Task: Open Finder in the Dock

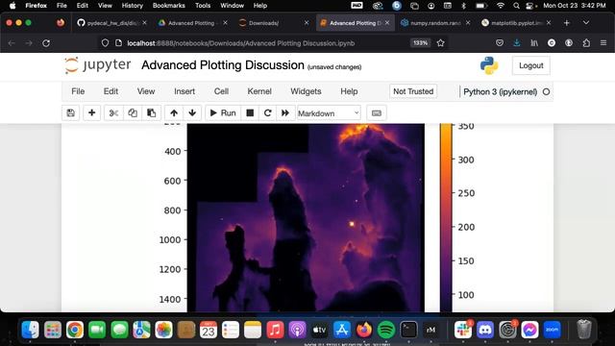Action: coord(30,330)
